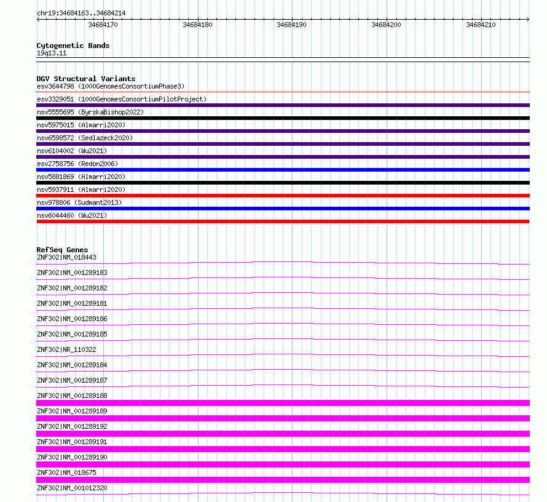This screenshot has width=547, height=502.
Task: Select transcript ZNF302|NM_001289185
Action: tap(72, 334)
